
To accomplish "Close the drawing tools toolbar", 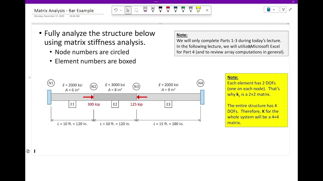I will pos(207,10).
